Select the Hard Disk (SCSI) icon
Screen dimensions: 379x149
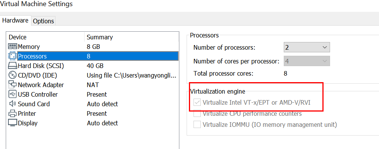click(13, 66)
